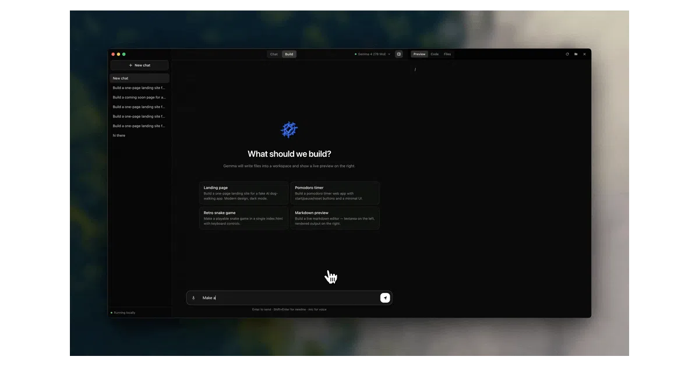
Task: Select the Code tab
Action: pyautogui.click(x=435, y=54)
